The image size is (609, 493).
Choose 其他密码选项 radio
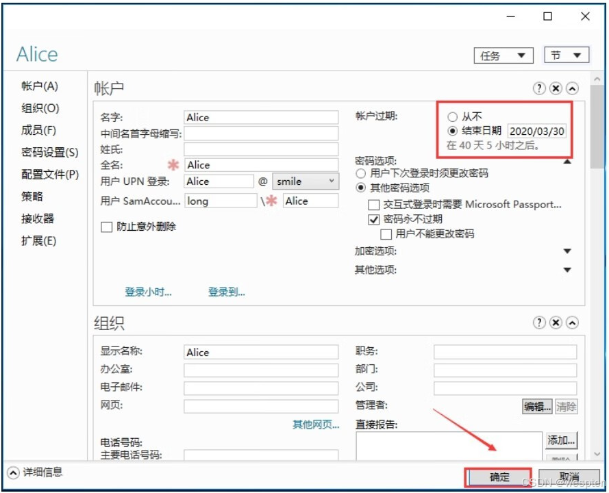361,188
